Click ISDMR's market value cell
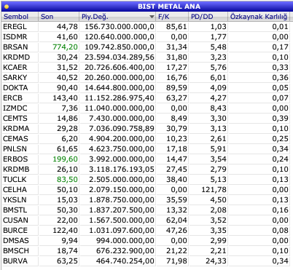293x270 pixels. 120,37
